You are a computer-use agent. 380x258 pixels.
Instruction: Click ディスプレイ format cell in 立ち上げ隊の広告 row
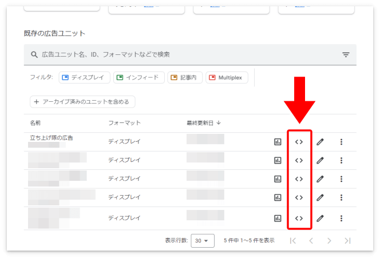click(124, 141)
